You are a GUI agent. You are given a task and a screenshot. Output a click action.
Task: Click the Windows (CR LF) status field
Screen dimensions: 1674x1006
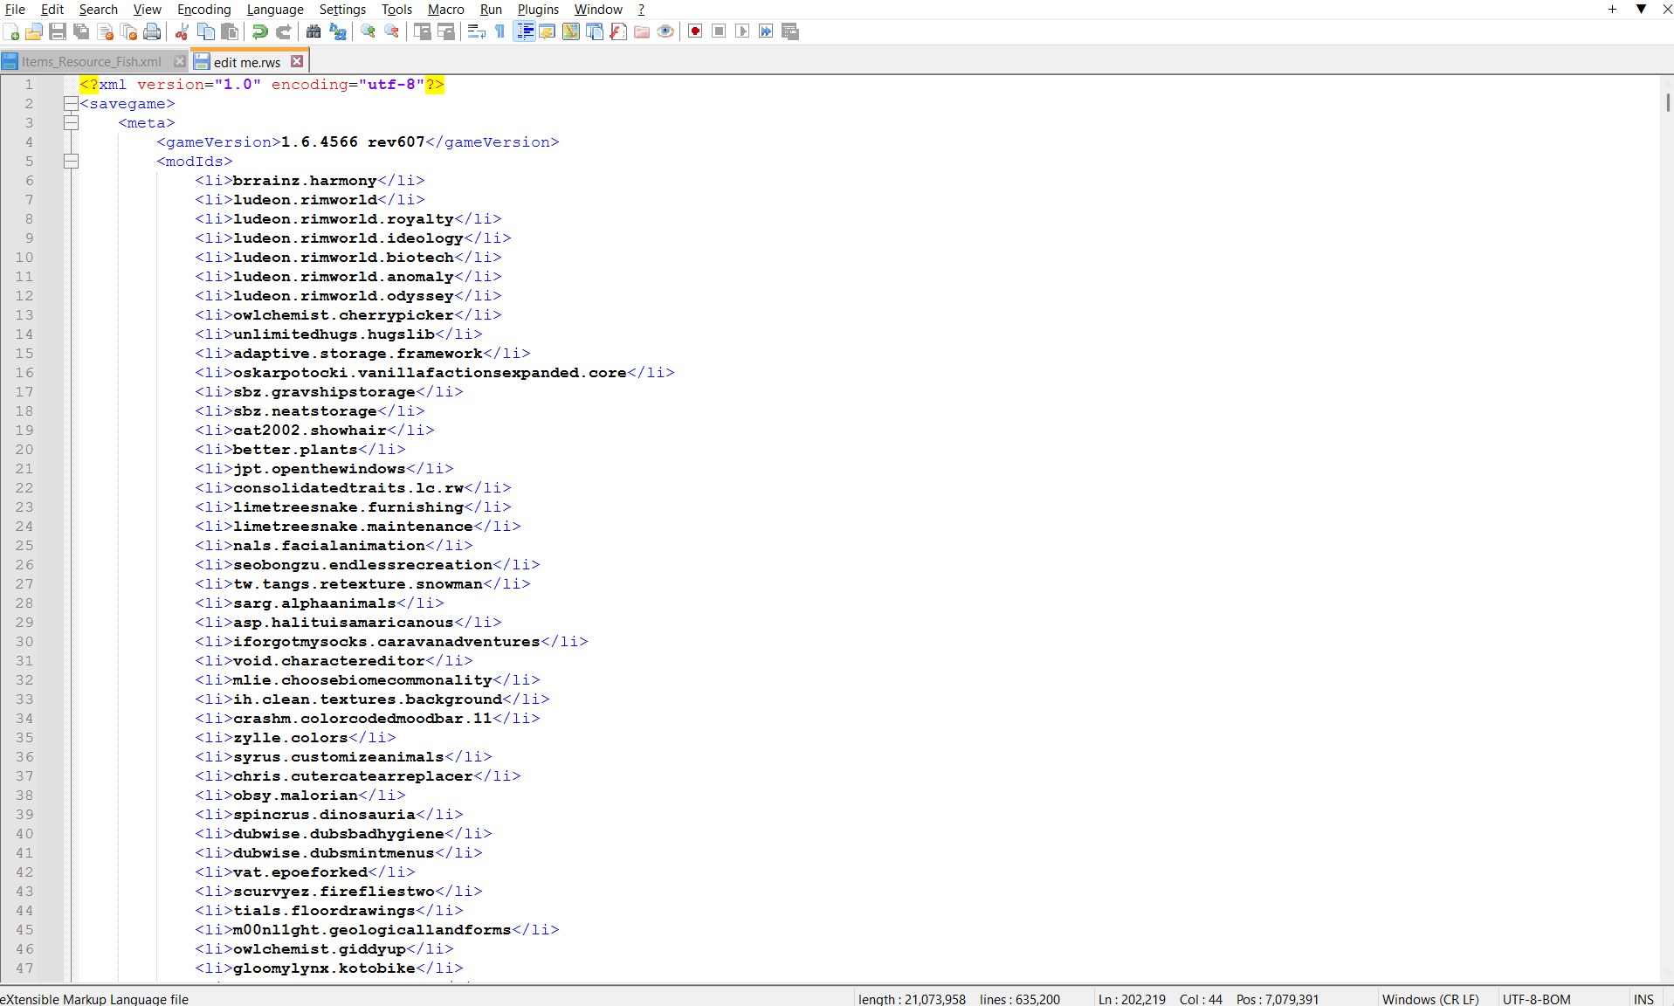(1430, 998)
